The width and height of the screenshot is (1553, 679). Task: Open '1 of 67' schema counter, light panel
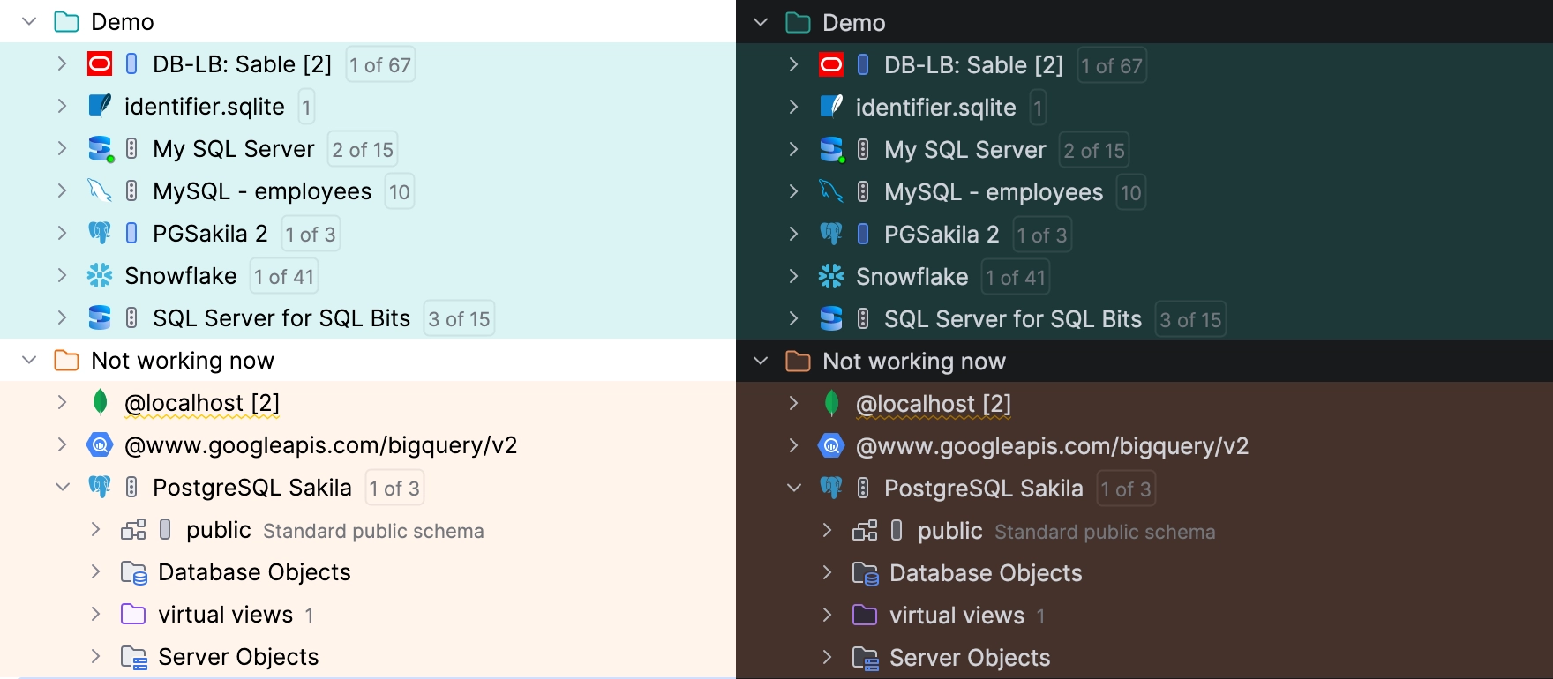(380, 64)
